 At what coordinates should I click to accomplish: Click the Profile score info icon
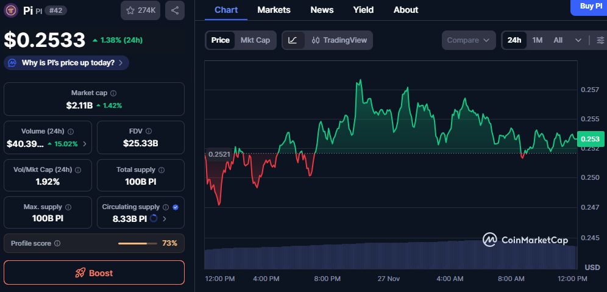click(57, 243)
